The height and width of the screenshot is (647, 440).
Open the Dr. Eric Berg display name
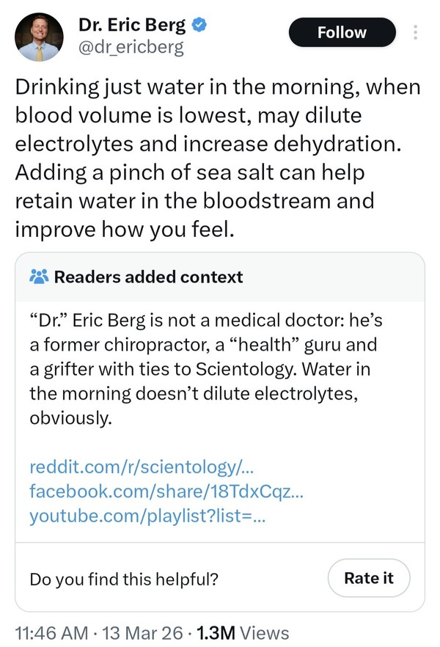[132, 24]
